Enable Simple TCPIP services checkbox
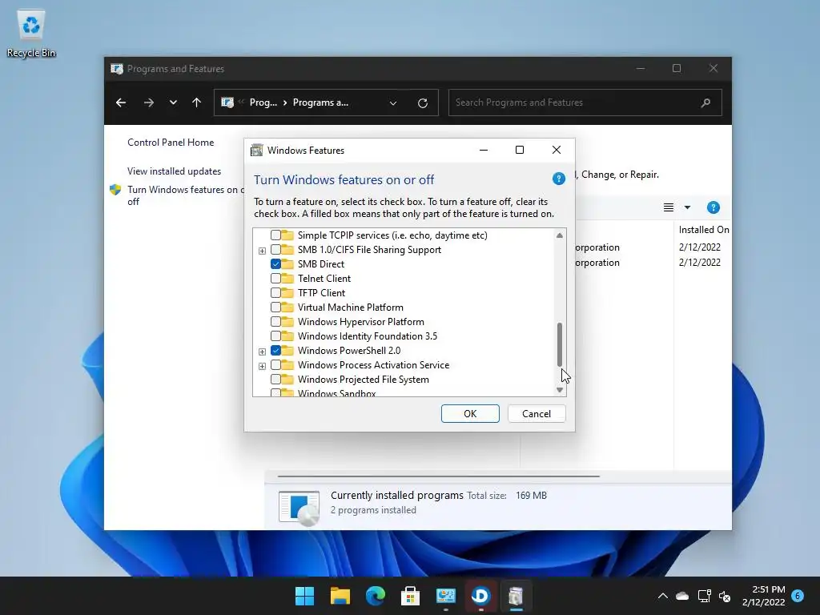This screenshot has height=615, width=820. (275, 235)
